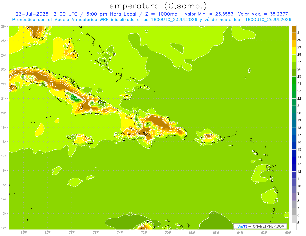Click the "Temperatura (C,somb.)" chart title
306x236 pixels.
(156, 6)
